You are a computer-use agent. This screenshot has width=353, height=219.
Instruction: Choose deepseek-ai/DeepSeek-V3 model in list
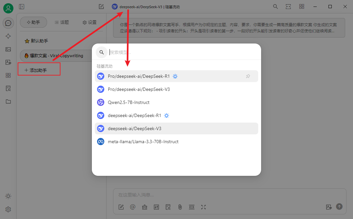176,128
